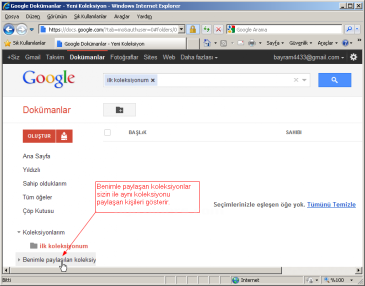365x286 pixels.
Task: Refresh the page with the green arrows icon
Action: [206, 29]
